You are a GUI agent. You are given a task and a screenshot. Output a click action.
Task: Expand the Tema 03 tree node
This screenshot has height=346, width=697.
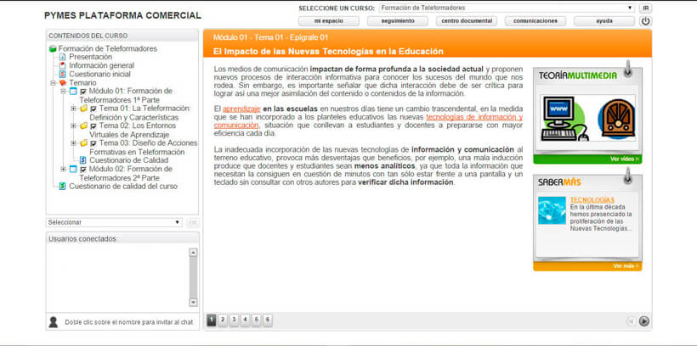point(73,142)
